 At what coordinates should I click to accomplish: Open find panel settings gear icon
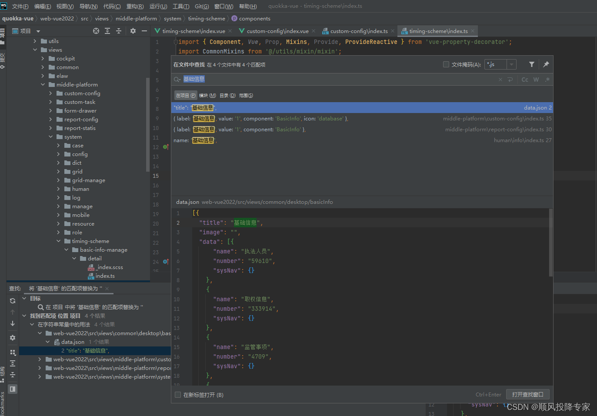point(13,338)
